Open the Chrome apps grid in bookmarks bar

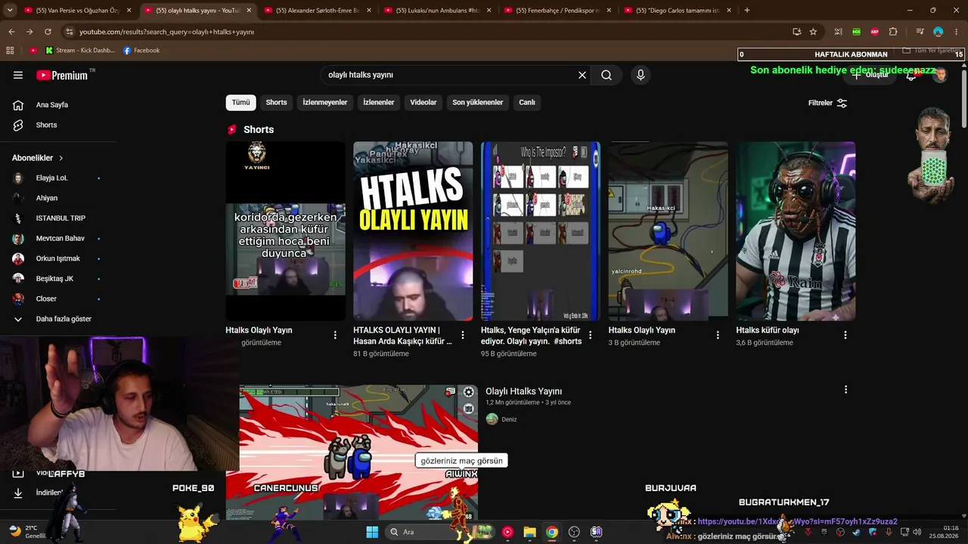[x=10, y=51]
